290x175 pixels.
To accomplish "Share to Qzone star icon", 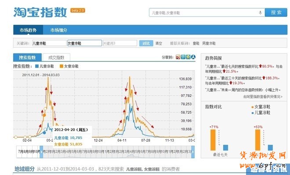I will (188, 57).
